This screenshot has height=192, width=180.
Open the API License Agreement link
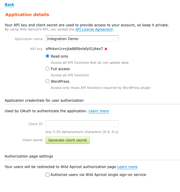coord(94,29)
